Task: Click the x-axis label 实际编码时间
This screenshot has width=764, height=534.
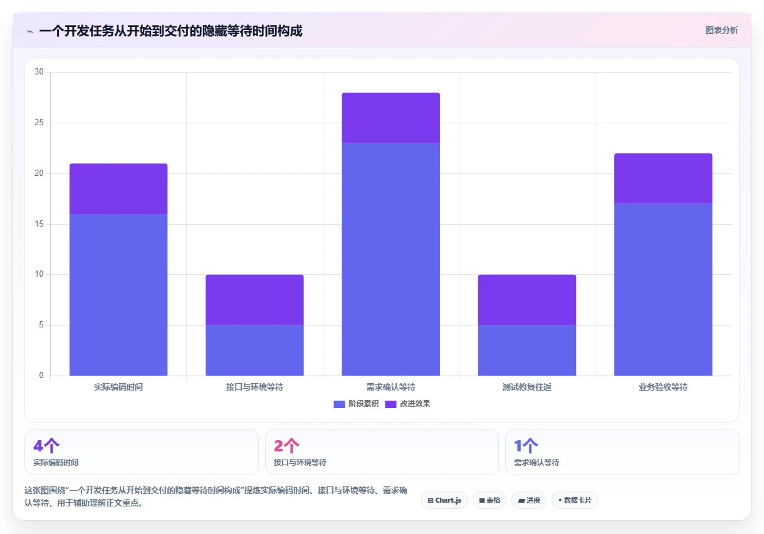Action: (x=118, y=387)
